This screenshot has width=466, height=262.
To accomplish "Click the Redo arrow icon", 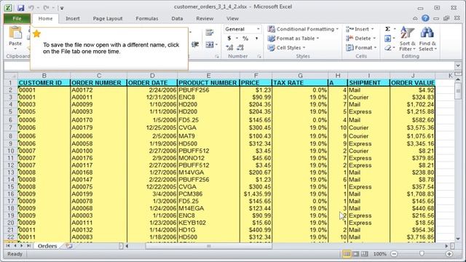I will (46, 8).
